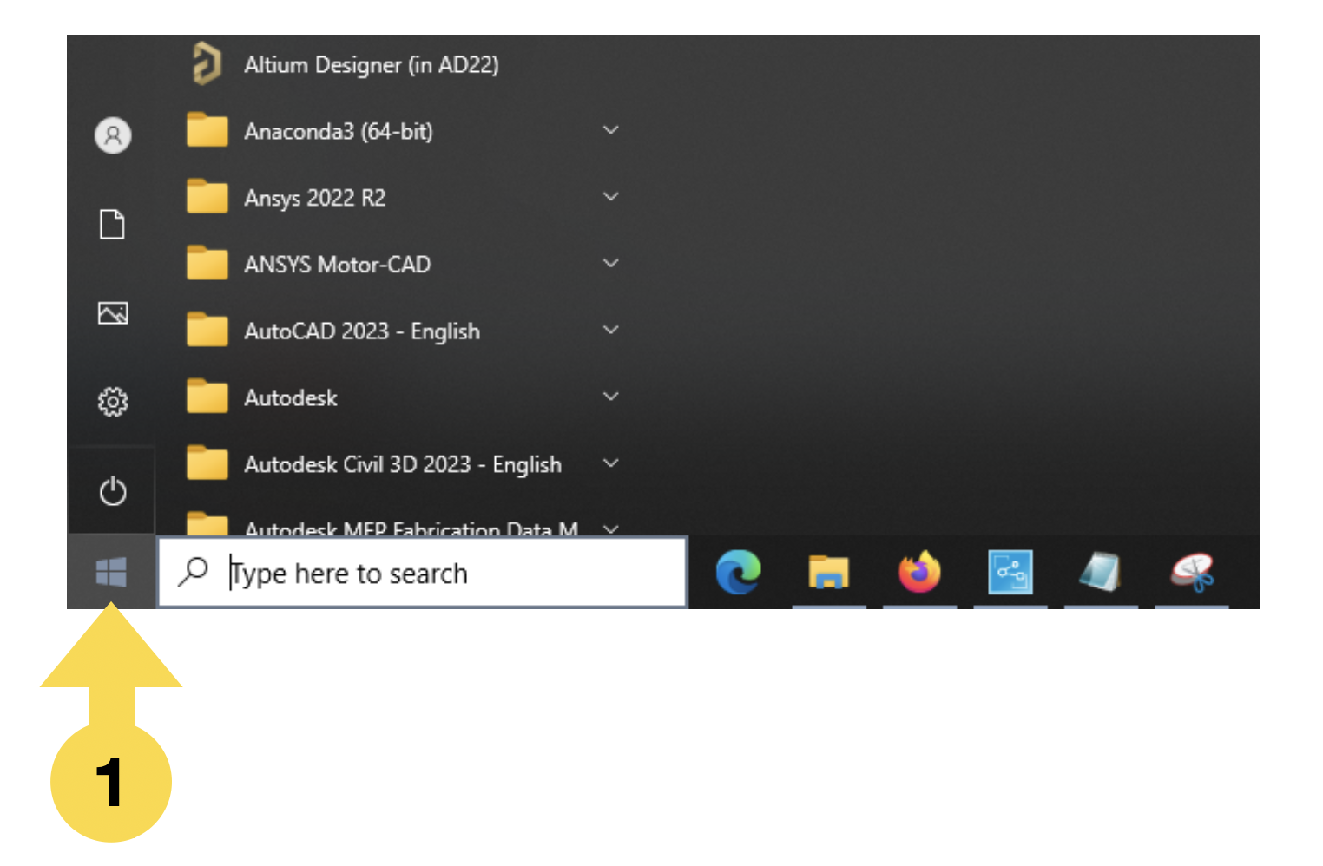Open Snipping Tool from the taskbar
The height and width of the screenshot is (866, 1323).
tap(1192, 573)
